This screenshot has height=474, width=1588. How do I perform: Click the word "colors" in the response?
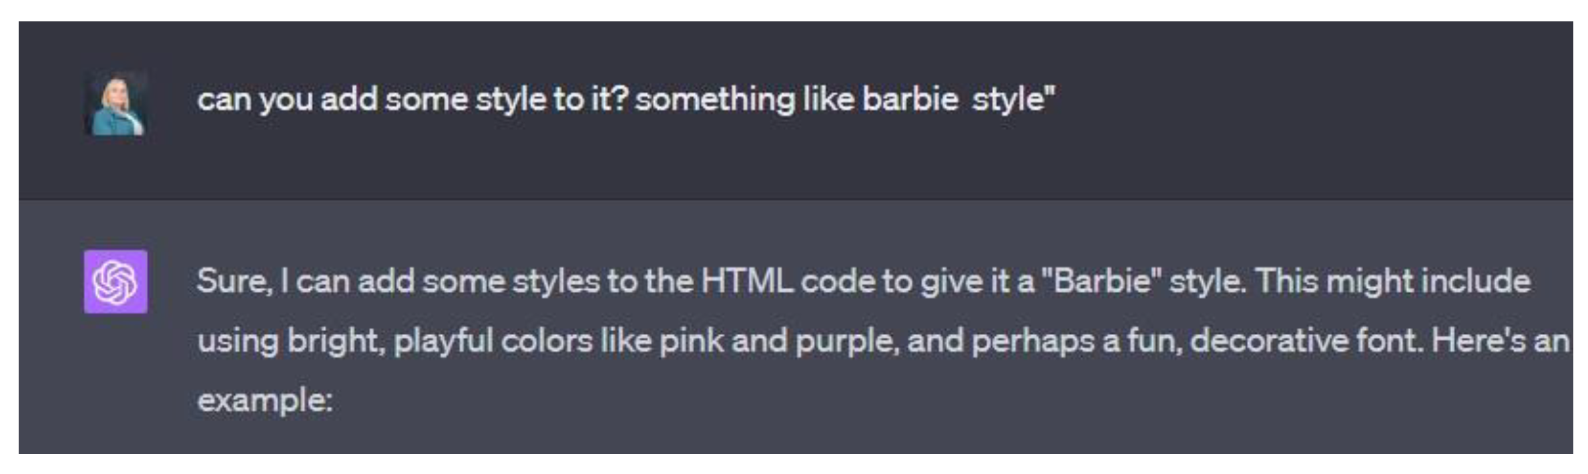[x=546, y=341]
